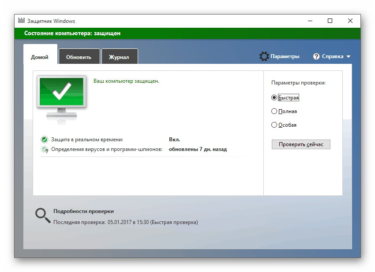This screenshot has height=272, width=375.
Task: Minimize the Защитник Windows window
Action: [310, 21]
